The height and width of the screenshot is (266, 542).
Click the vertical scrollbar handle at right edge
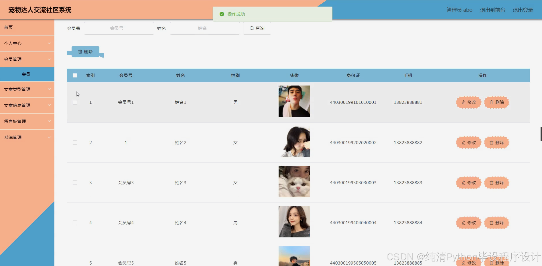pyautogui.click(x=541, y=134)
